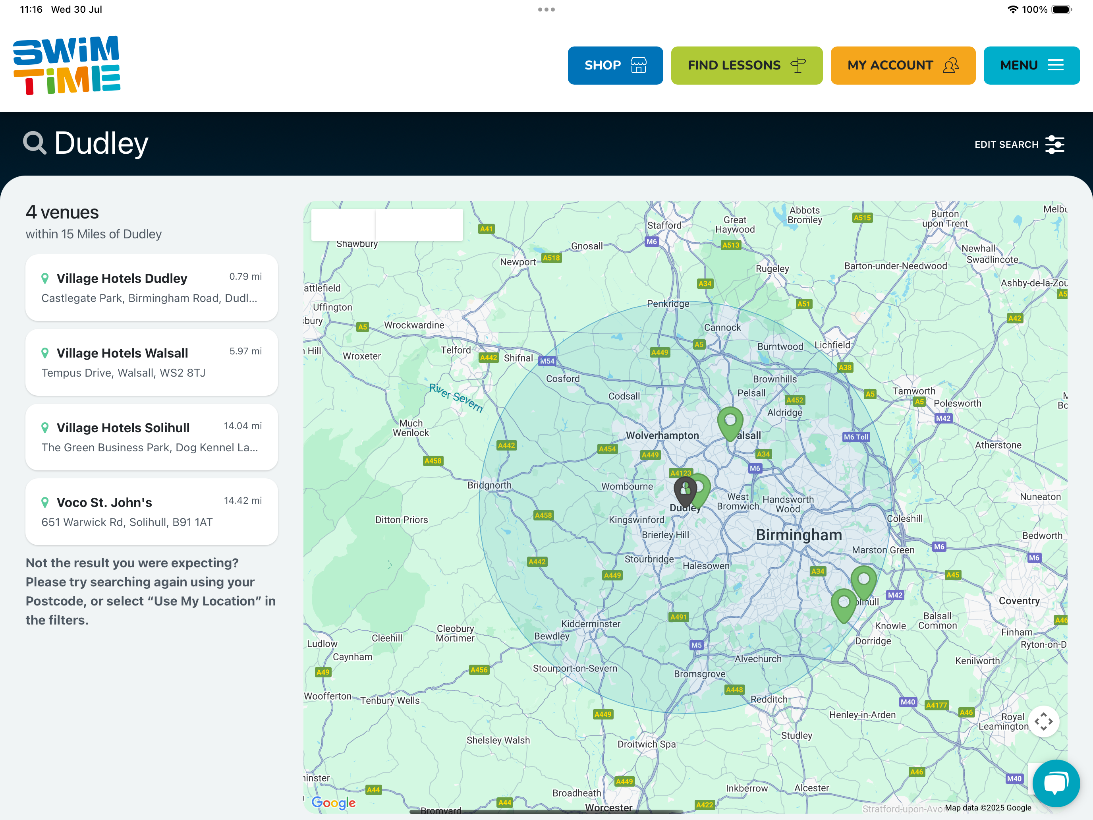
Task: Click the Birmingham label on the map
Action: [x=799, y=535]
